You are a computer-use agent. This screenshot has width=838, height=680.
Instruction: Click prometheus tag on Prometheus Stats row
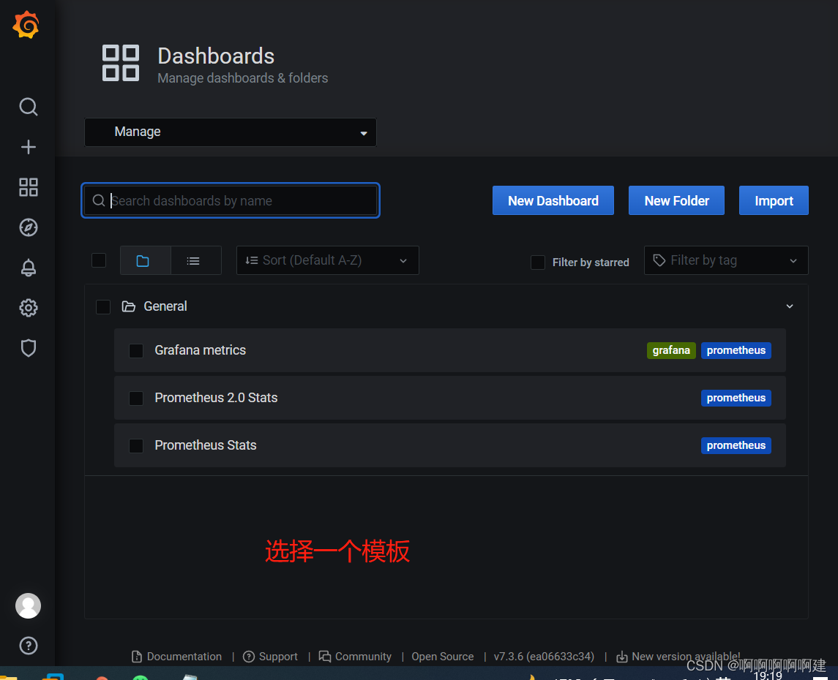(736, 446)
